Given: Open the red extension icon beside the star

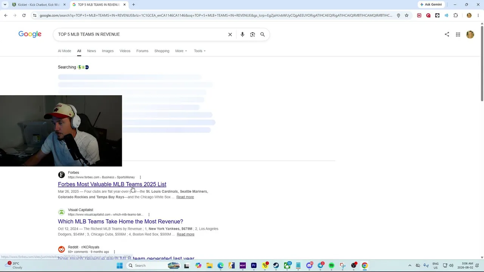Looking at the screenshot, I should (x=419, y=15).
